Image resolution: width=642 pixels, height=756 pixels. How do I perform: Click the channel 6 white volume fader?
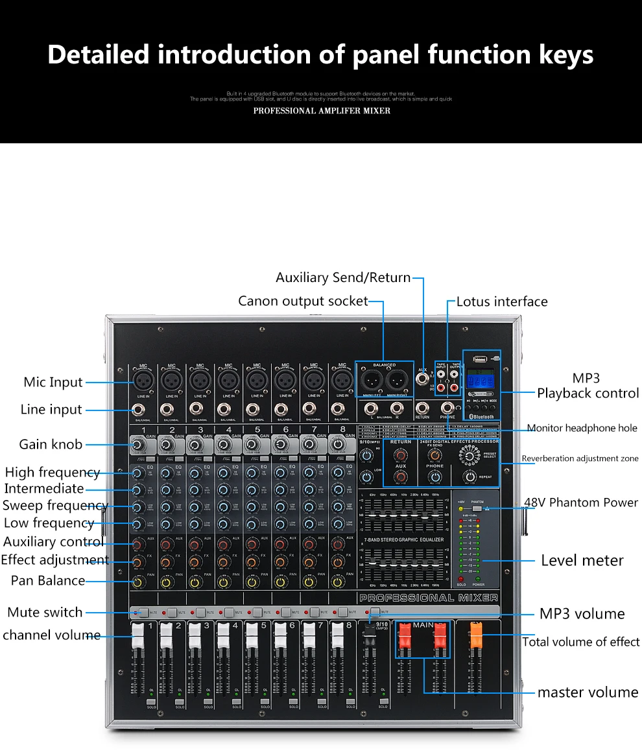click(x=281, y=636)
